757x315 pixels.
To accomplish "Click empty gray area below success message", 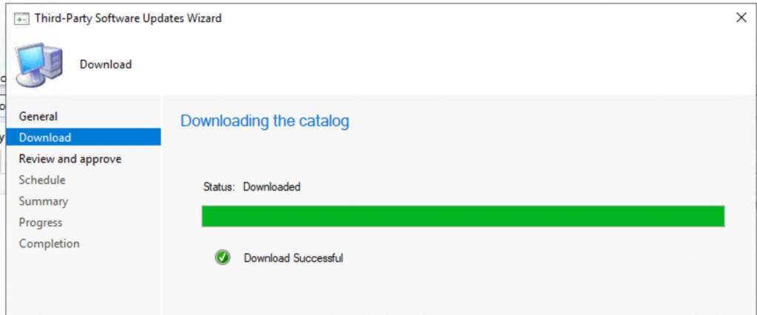I will [x=458, y=291].
